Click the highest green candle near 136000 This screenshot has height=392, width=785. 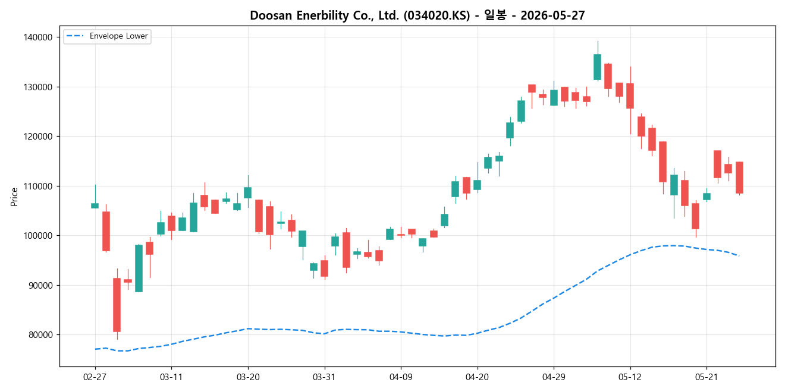click(597, 67)
